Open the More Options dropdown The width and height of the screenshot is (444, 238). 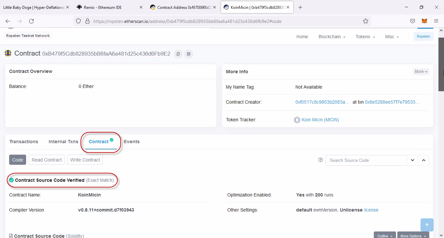click(413, 235)
